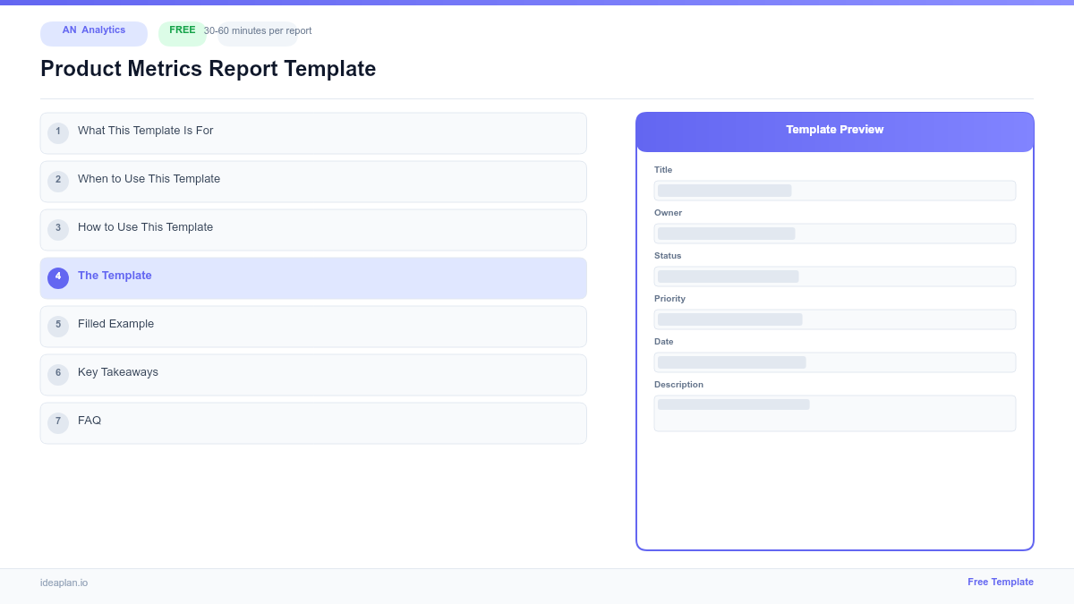Open section 6 Key Takeaways
1074x604 pixels.
(313, 375)
